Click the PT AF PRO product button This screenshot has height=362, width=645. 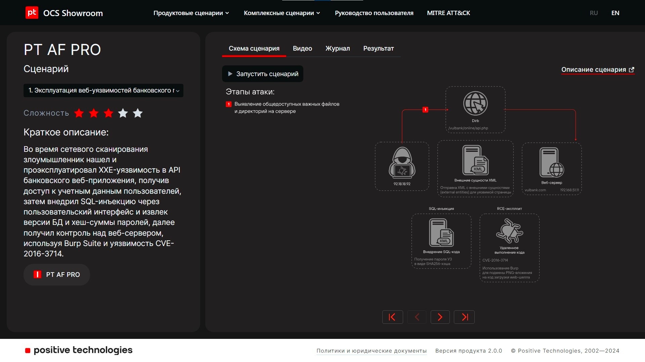(57, 275)
